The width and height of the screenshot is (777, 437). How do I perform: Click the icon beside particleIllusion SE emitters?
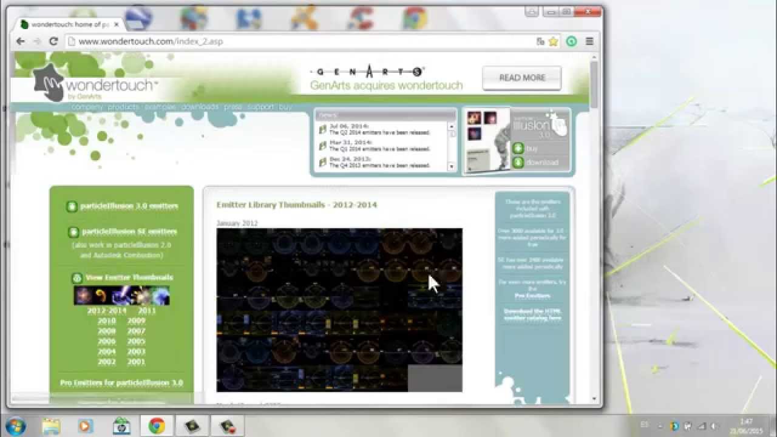coord(73,232)
